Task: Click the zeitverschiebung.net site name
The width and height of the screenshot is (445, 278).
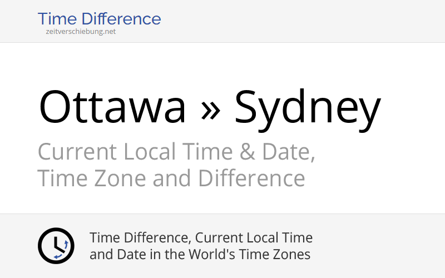Action: pyautogui.click(x=81, y=32)
